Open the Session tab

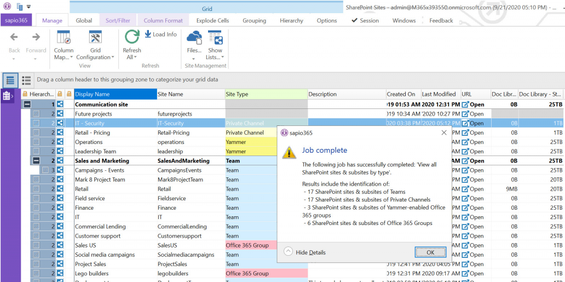365,21
